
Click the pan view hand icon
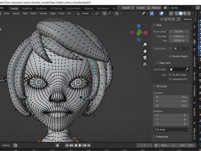coord(145,51)
